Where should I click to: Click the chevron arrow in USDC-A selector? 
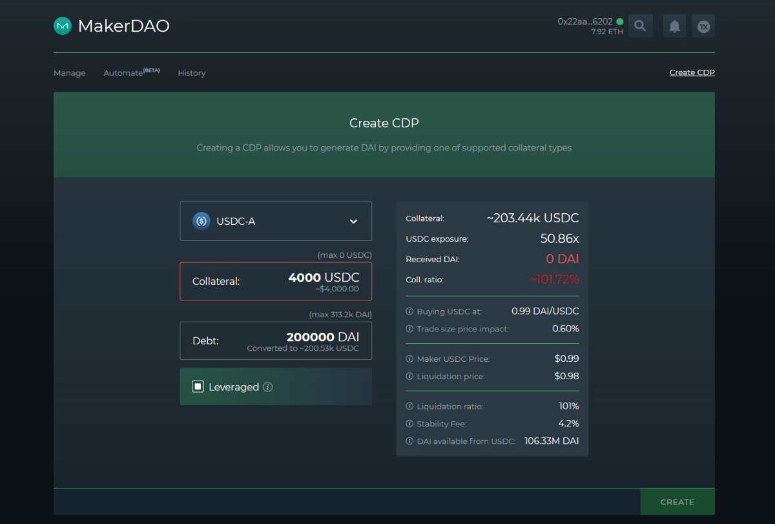pos(353,222)
